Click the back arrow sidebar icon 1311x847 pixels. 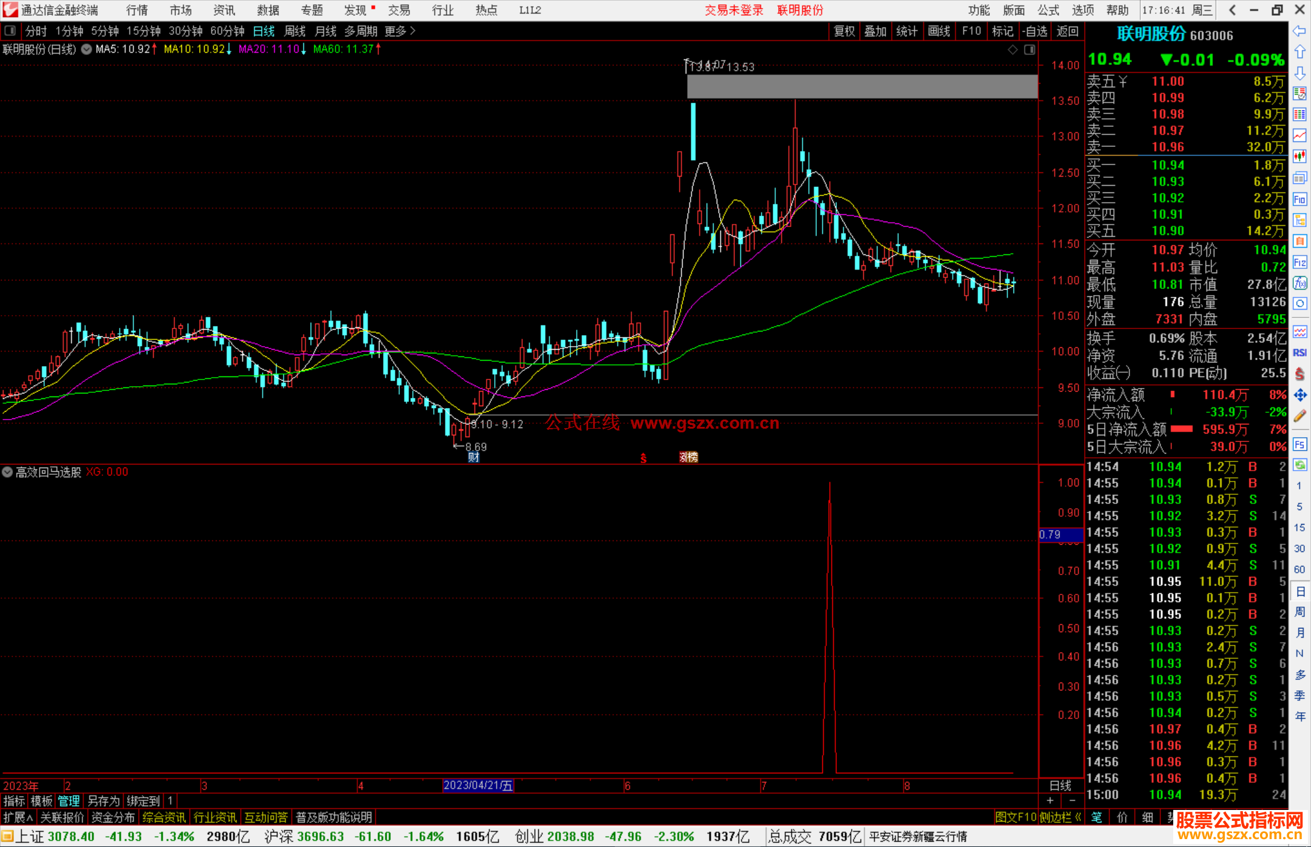click(x=1299, y=31)
